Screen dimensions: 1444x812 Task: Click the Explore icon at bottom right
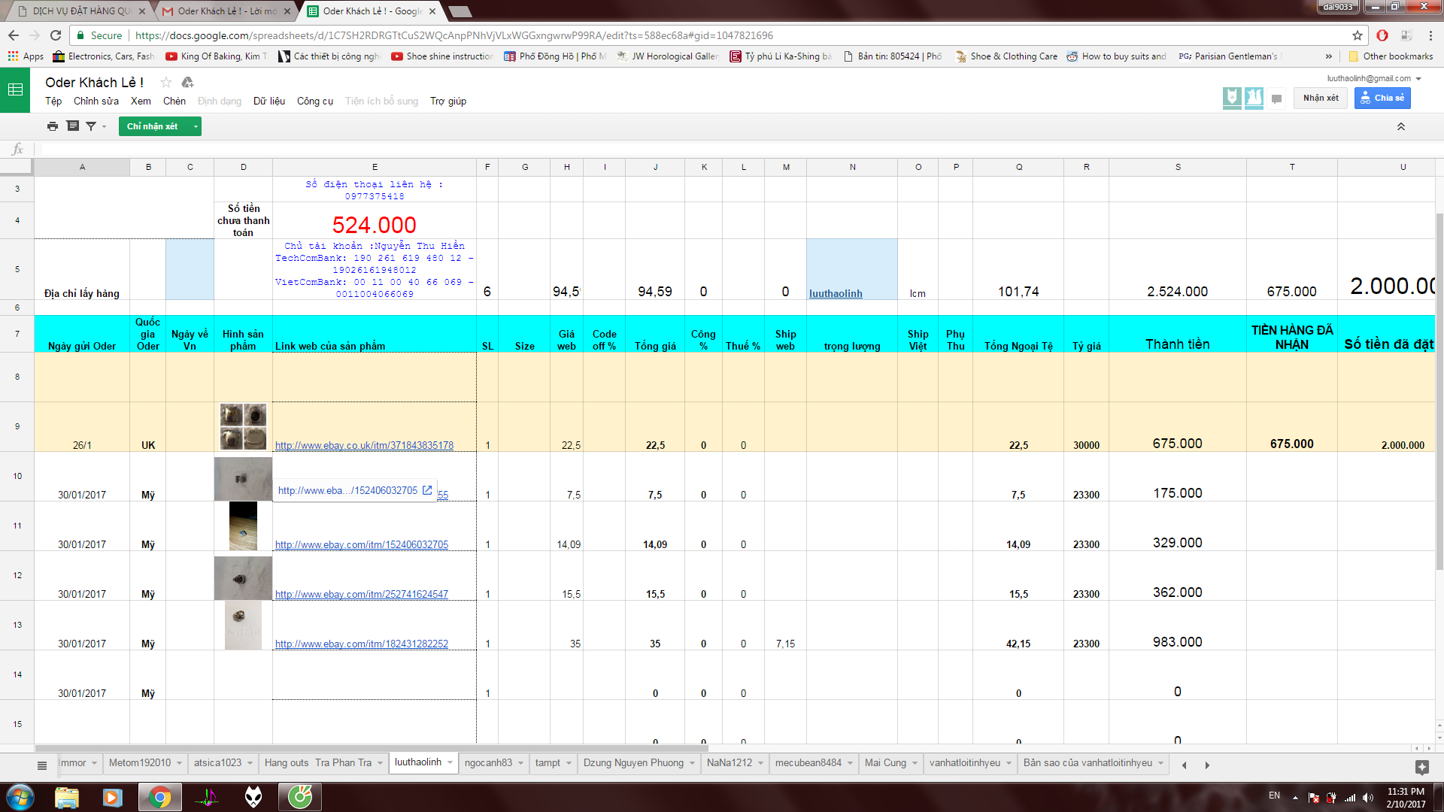point(1421,766)
